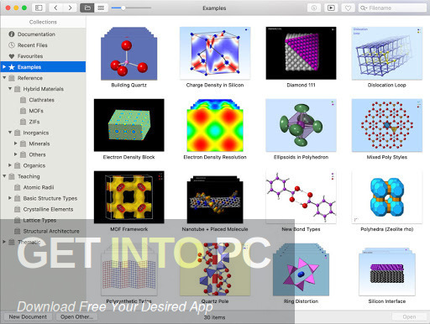
Task: Click the Examples star icon
Action: [x=12, y=67]
